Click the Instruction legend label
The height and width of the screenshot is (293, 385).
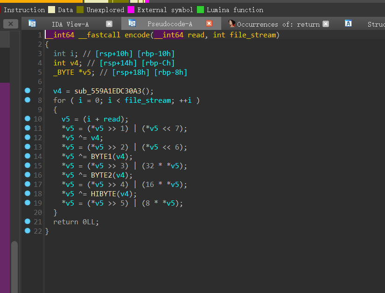(24, 10)
